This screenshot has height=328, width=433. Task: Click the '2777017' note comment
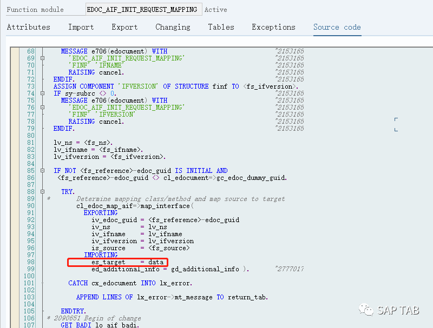click(290, 269)
